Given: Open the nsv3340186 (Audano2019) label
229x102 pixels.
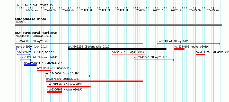Looking at the screenshot, I should (191, 47).
